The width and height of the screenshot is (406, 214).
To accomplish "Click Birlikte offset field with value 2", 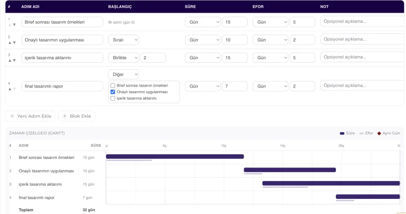I will click(x=153, y=58).
